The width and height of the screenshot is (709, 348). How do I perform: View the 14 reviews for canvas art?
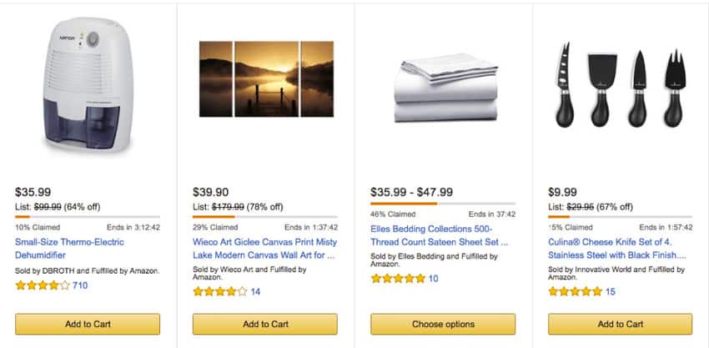255,292
